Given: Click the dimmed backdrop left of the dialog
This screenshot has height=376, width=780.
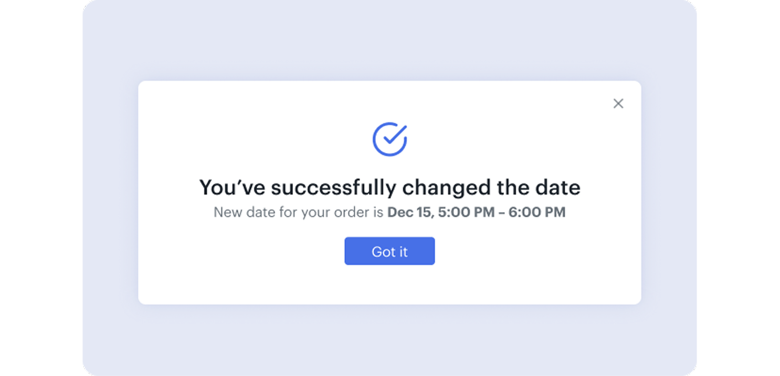Looking at the screenshot, I should pos(110,194).
